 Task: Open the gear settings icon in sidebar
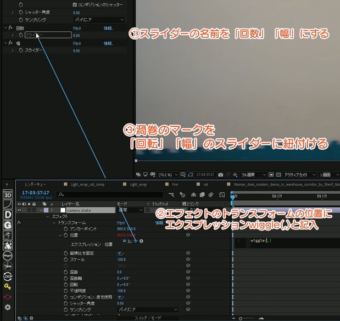click(8, 307)
